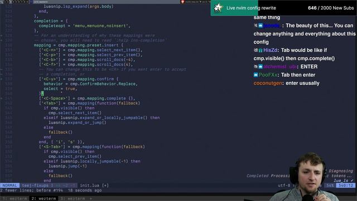The height and width of the screenshot is (201, 357).
Task: Click the 'Live nvim config rewrite' title
Action: click(251, 8)
